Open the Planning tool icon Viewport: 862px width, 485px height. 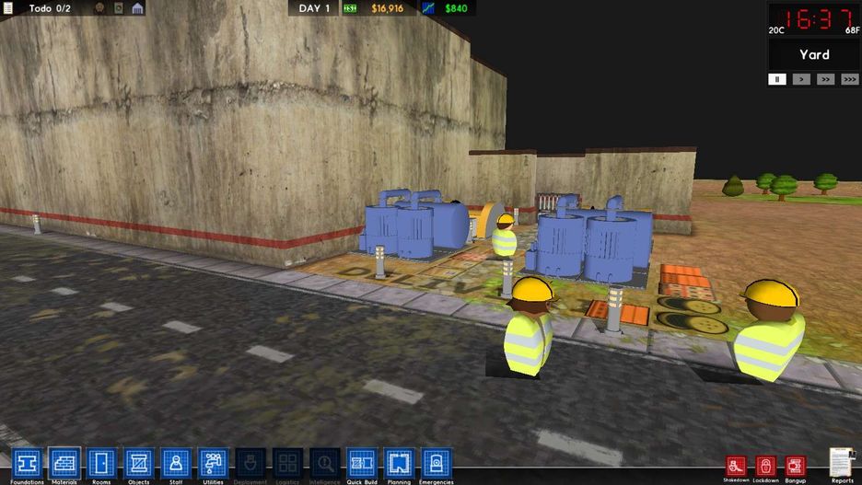(x=399, y=463)
